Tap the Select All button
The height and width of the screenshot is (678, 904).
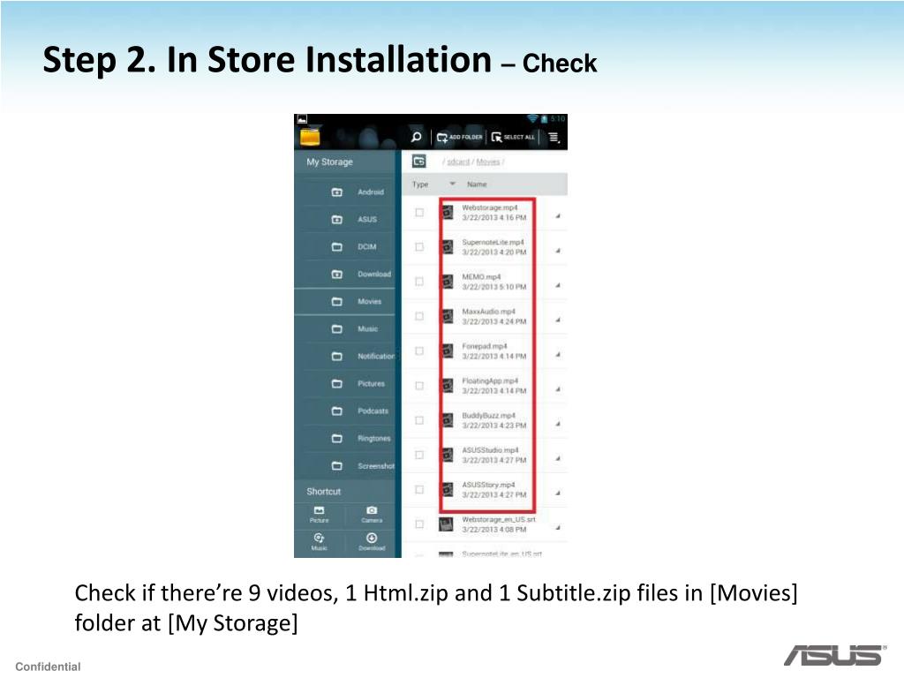click(x=513, y=137)
